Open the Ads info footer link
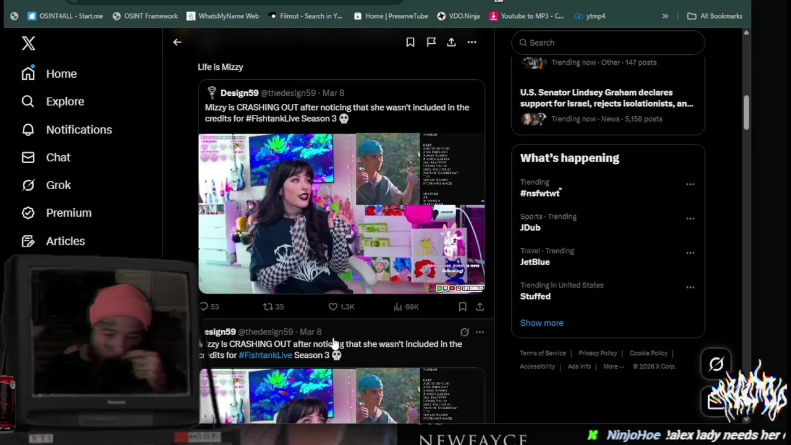This screenshot has width=791, height=445. [x=579, y=367]
